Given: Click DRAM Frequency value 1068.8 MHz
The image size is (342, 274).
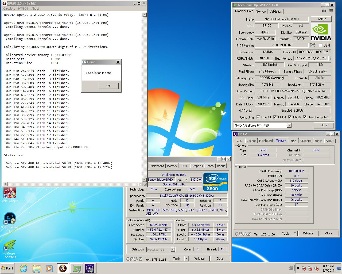Looking at the screenshot, I should click(296, 171).
